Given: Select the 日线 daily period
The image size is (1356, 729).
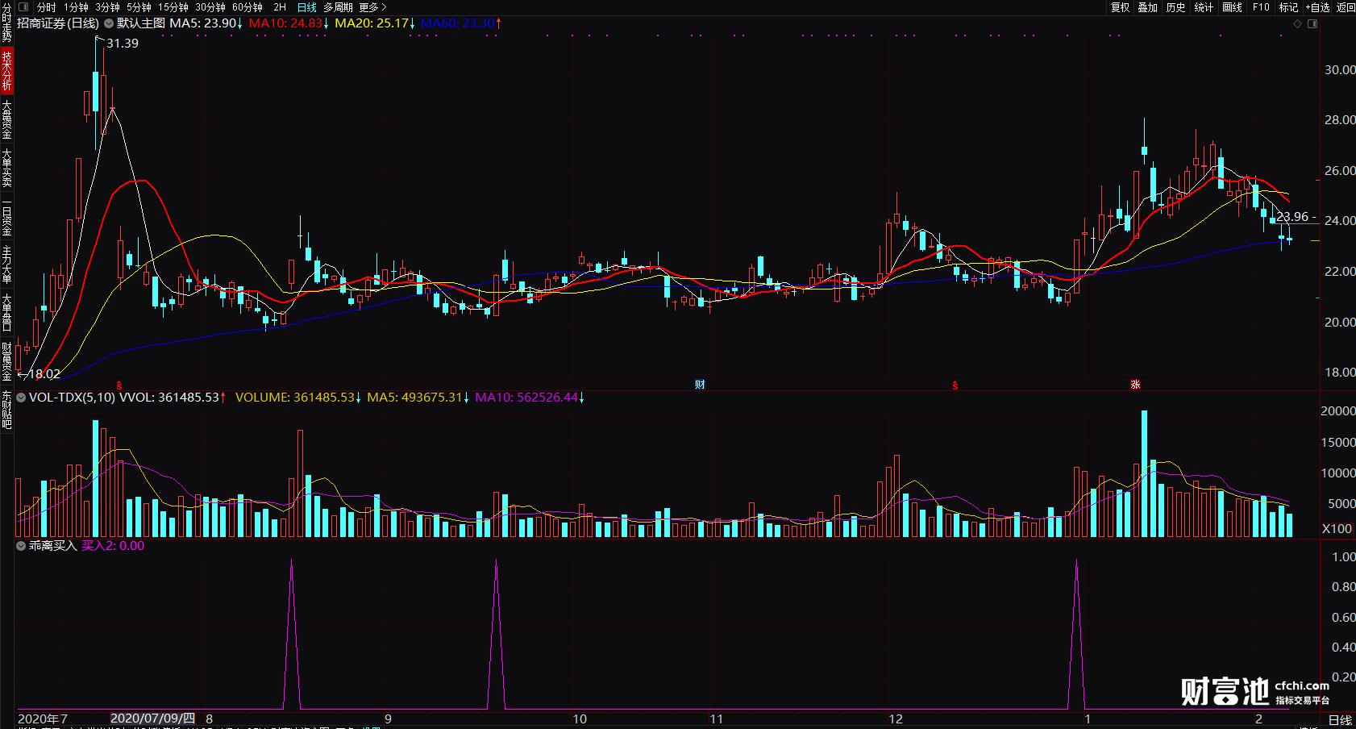Looking at the screenshot, I should 307,7.
